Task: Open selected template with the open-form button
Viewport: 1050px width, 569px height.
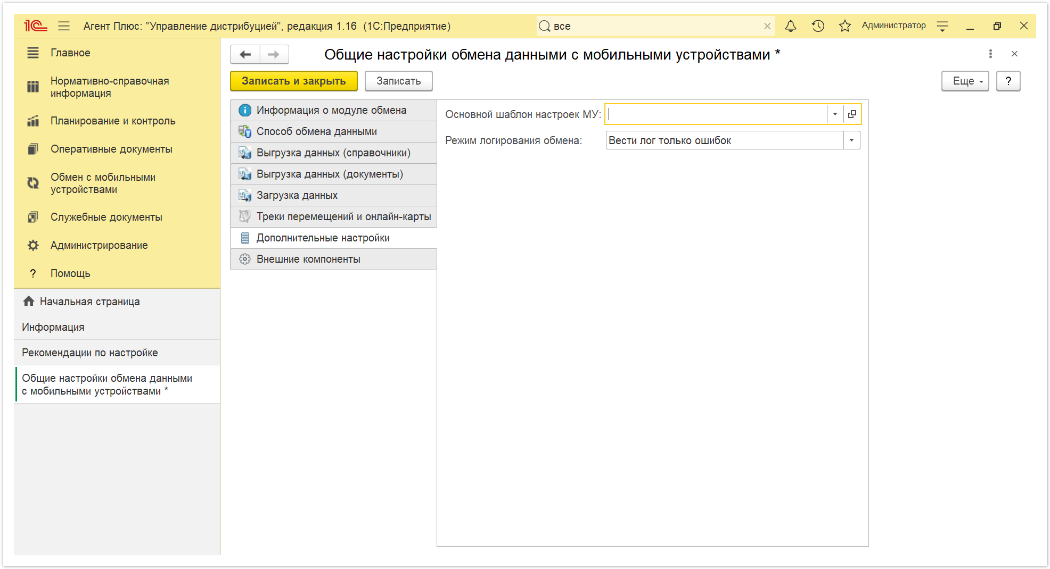Action: [852, 114]
